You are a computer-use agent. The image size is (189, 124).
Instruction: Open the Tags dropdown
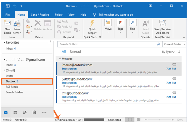[120, 26]
